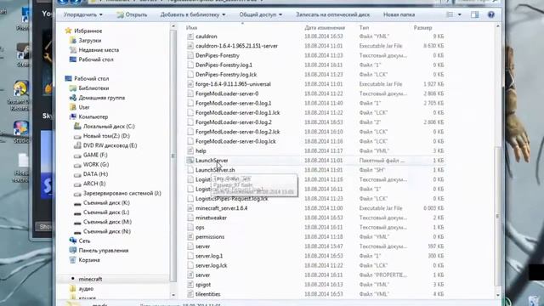Open DATA (H:) drive
Viewport: 544px width, 306px height.
(95, 173)
